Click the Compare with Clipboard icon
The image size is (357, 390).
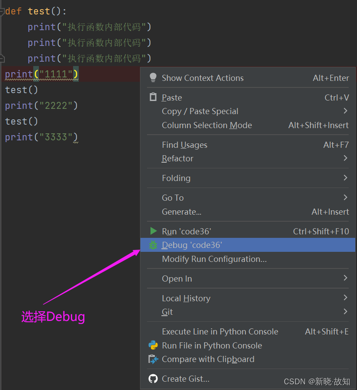pyautogui.click(x=153, y=359)
